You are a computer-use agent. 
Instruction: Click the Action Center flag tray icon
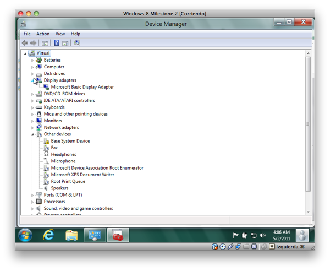pos(235,235)
